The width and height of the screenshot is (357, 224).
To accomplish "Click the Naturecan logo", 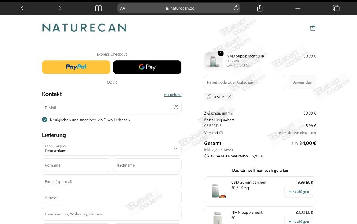I will click(84, 27).
